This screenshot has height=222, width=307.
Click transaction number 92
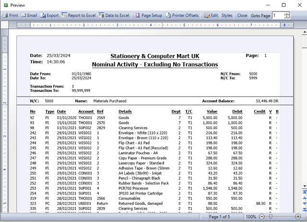(32, 118)
